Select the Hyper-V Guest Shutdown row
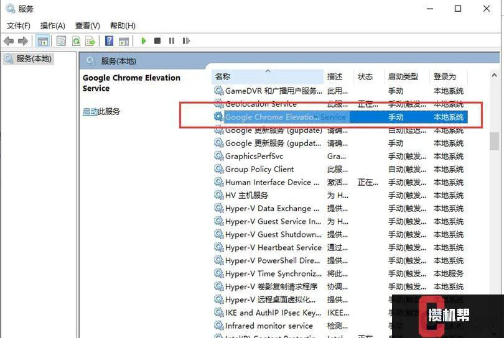The image size is (504, 338). click(x=340, y=235)
